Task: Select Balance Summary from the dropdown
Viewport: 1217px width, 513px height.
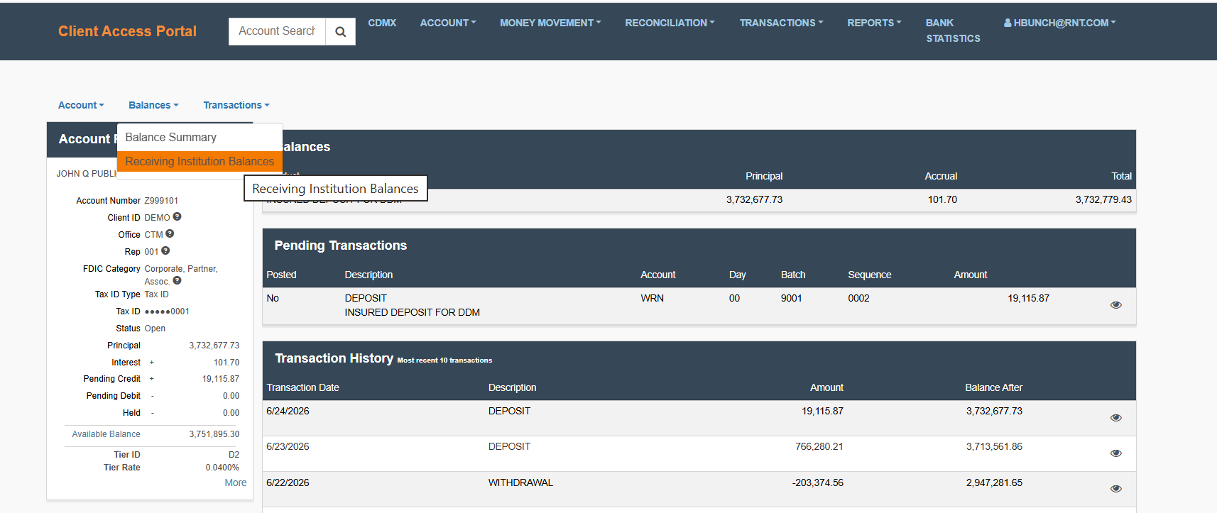Action: click(x=200, y=138)
